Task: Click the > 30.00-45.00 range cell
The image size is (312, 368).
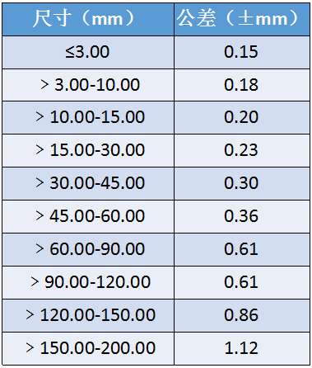Action: [x=88, y=183]
